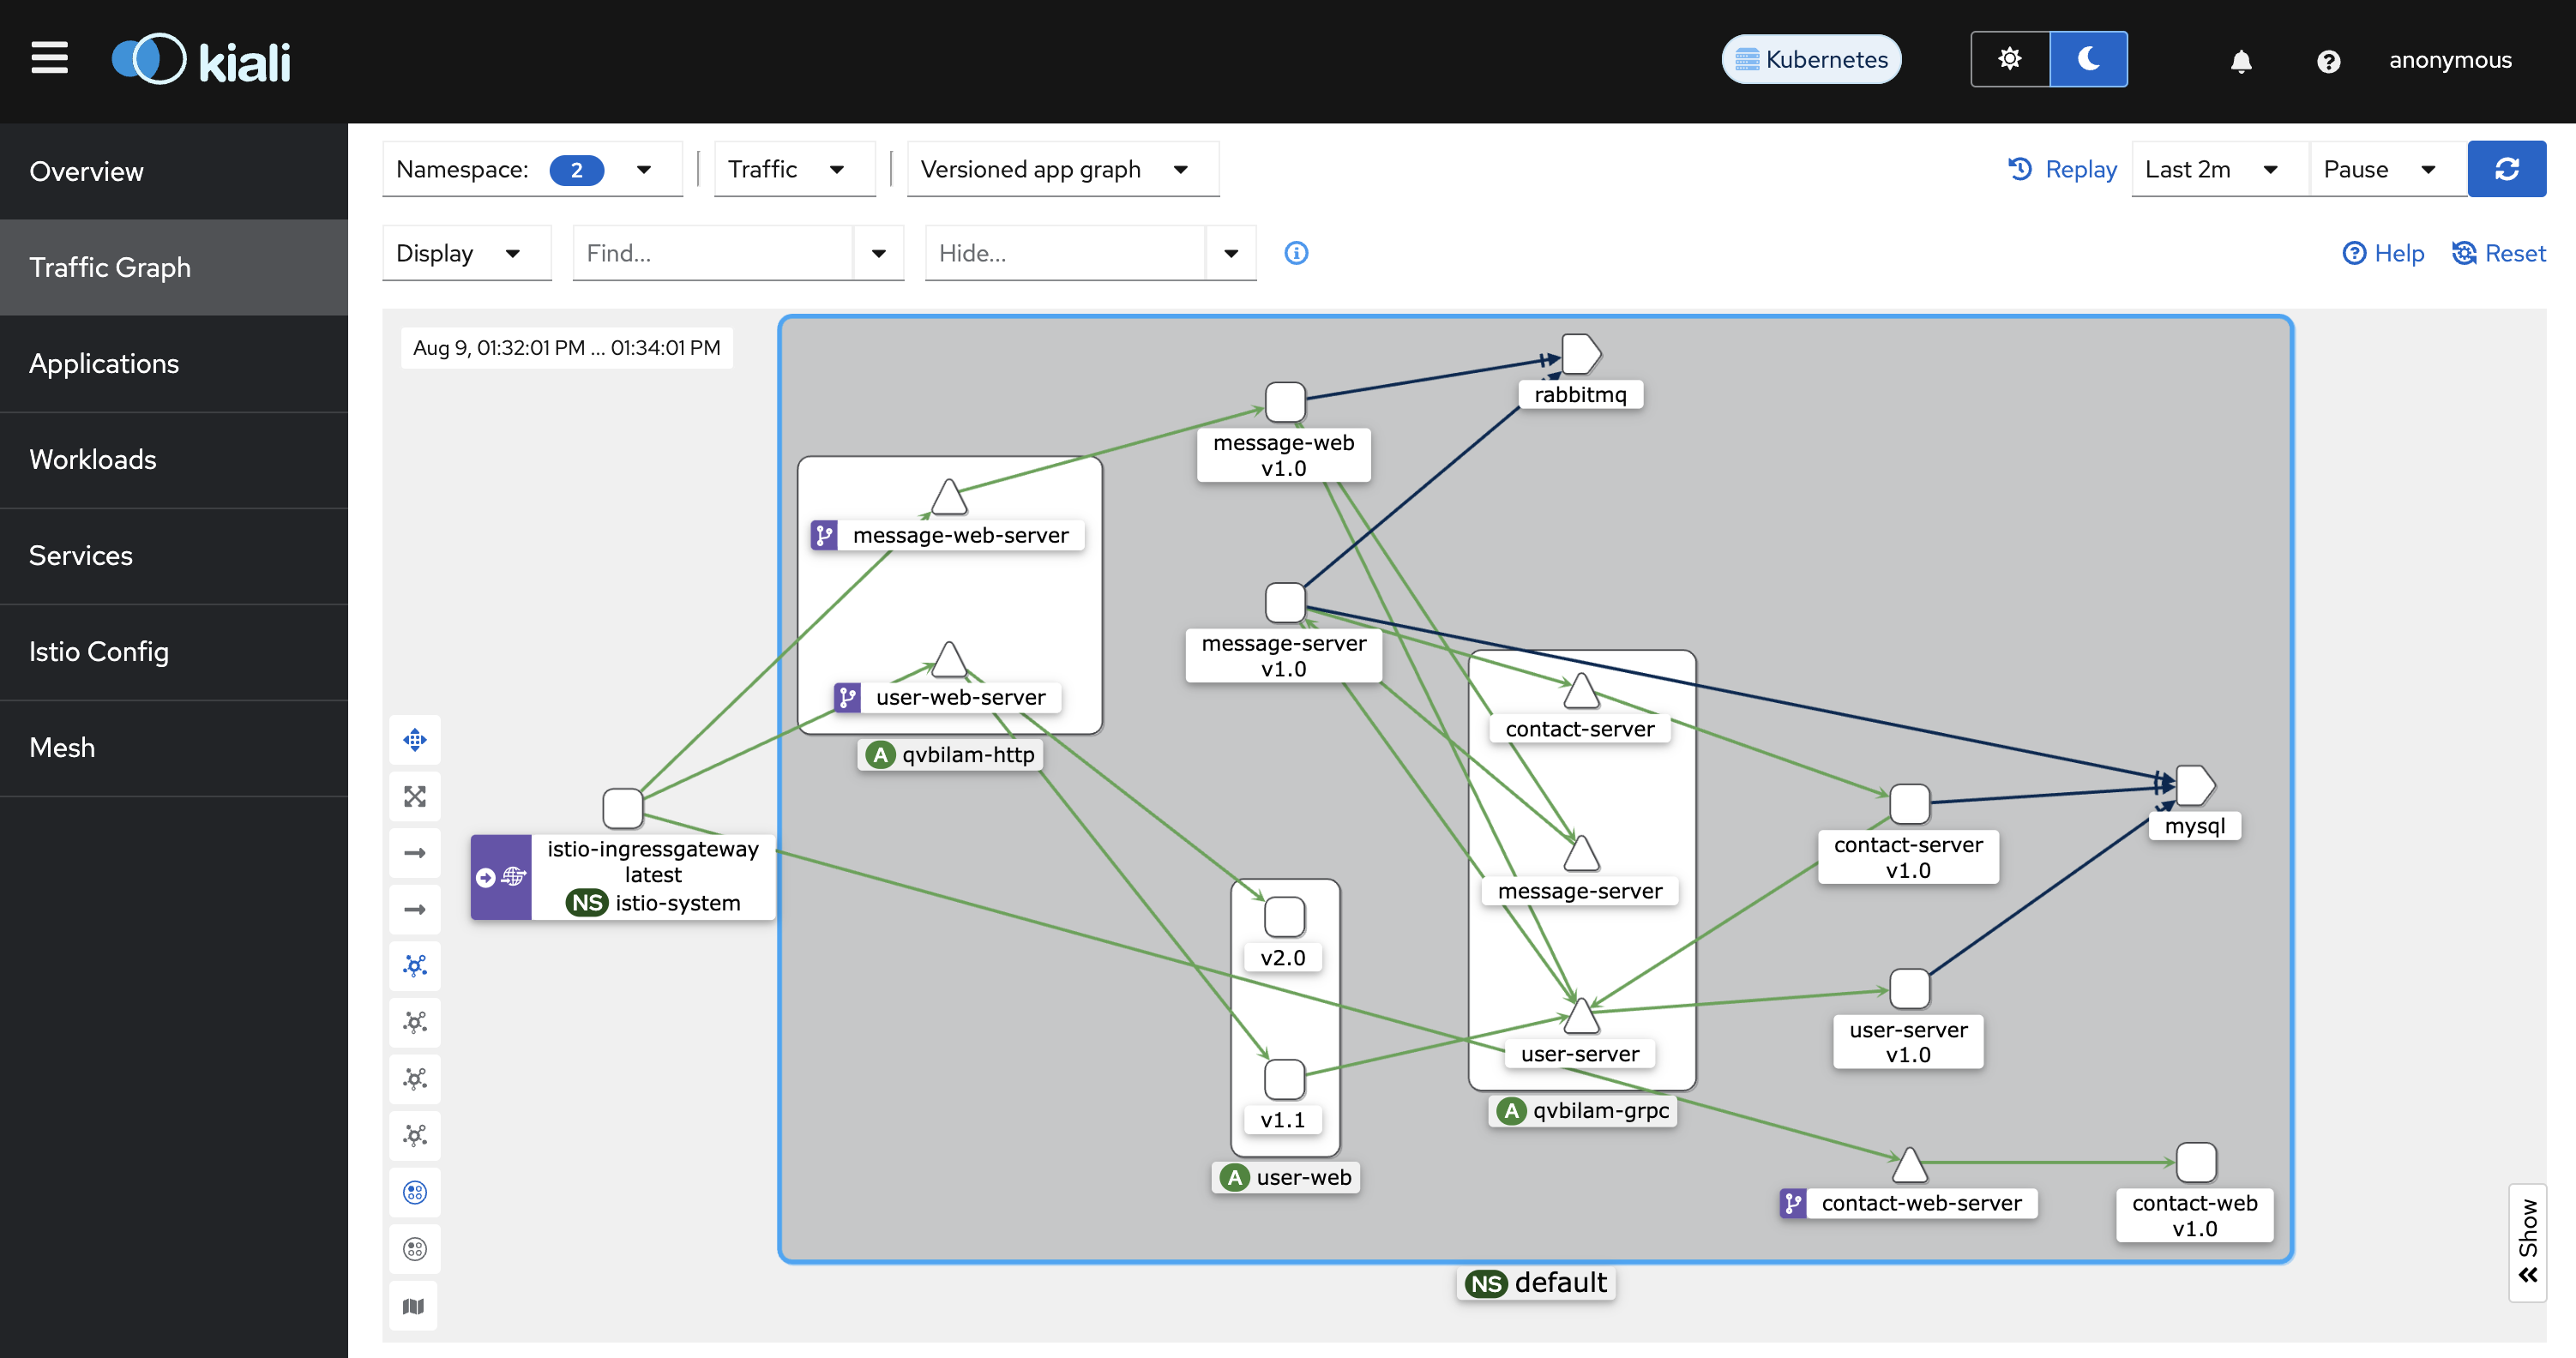Expand the Hide presets dropdown arrow

pos(1231,253)
